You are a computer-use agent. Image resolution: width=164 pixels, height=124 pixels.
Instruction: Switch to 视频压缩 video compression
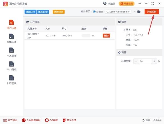pyautogui.click(x=11, y=38)
